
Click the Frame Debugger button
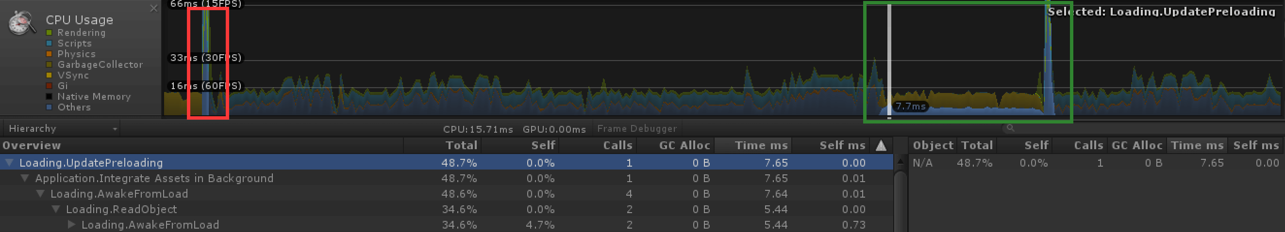637,128
